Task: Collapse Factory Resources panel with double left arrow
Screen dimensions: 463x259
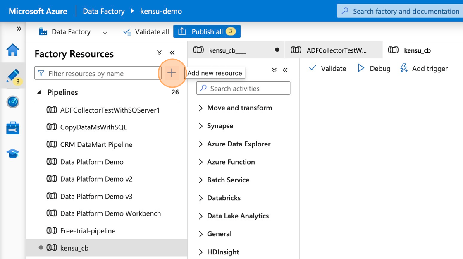Action: click(x=172, y=53)
